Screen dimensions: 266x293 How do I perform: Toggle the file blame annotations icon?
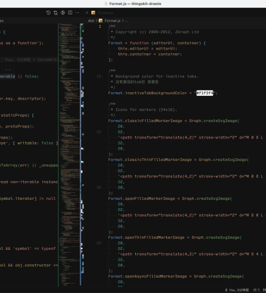pyautogui.click(x=63, y=13)
